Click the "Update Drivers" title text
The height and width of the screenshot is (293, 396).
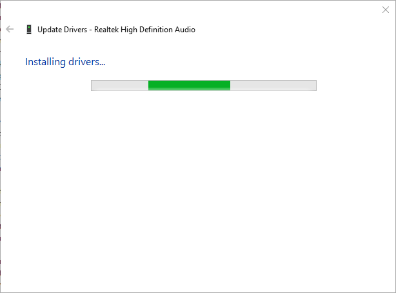tap(62, 29)
